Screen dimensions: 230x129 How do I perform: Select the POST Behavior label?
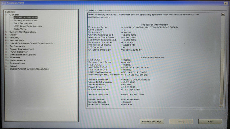click(x=19, y=52)
